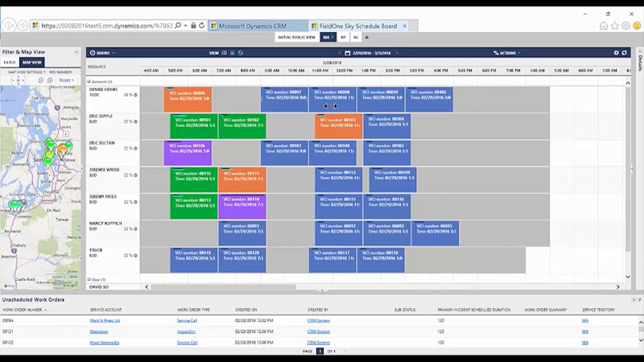Switch to the Filter tab
The width and height of the screenshot is (644, 362).
10,62
